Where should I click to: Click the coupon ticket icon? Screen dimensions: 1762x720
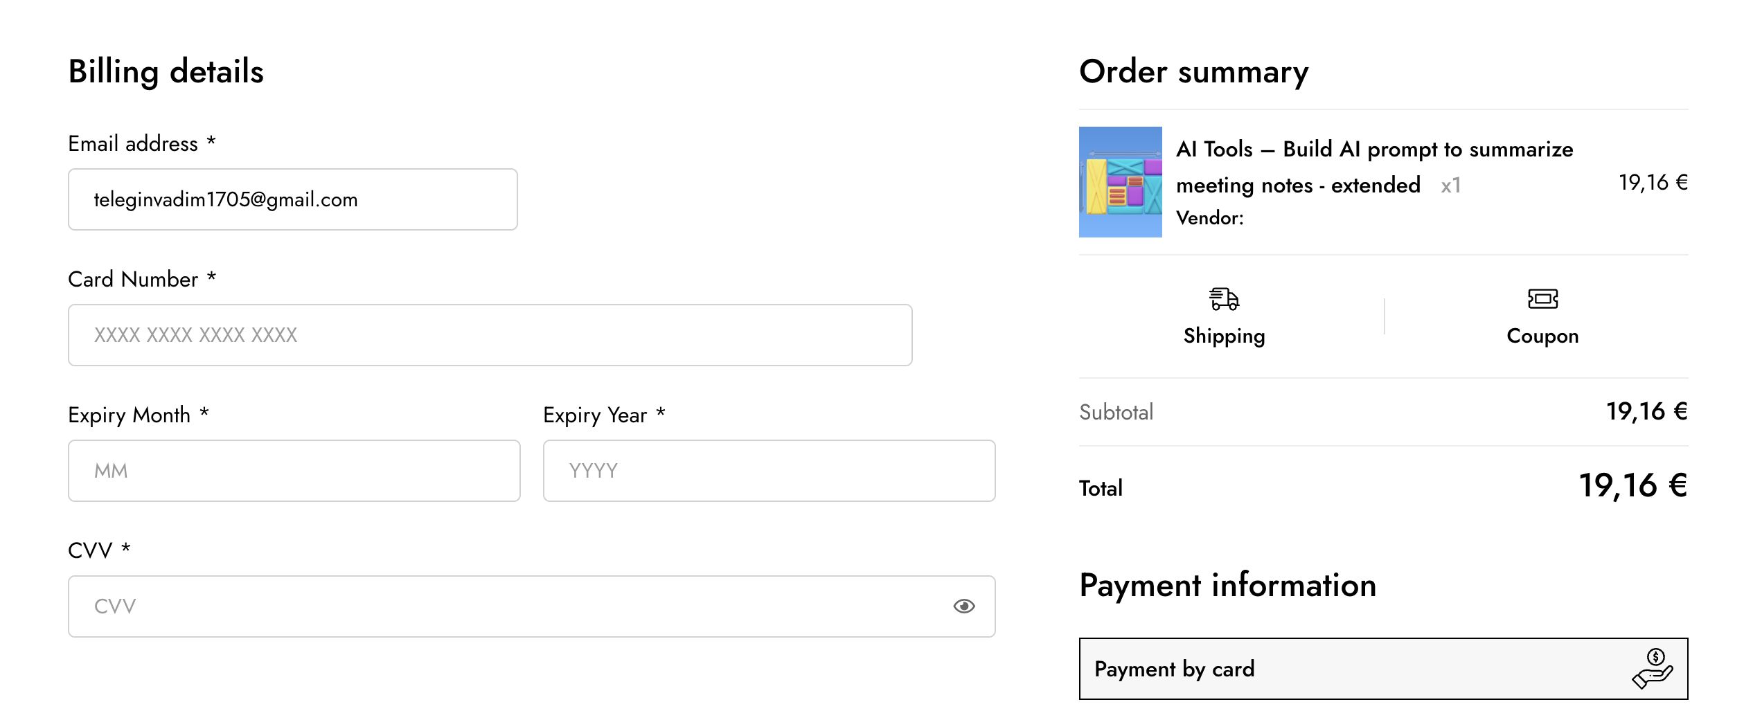coord(1542,299)
